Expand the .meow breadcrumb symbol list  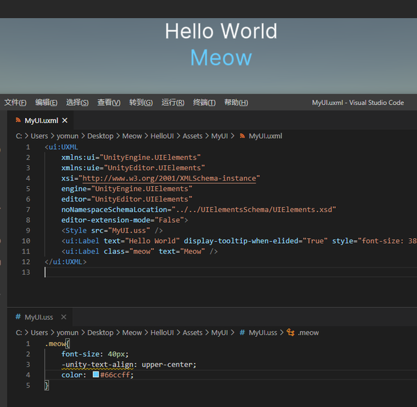point(308,333)
